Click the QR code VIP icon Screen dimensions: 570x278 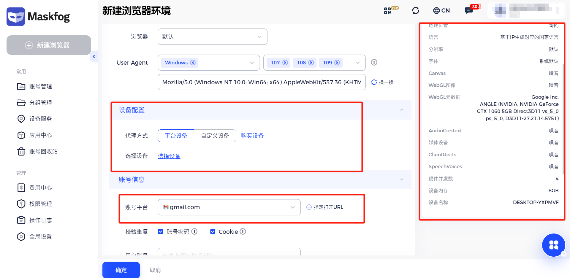(x=388, y=11)
